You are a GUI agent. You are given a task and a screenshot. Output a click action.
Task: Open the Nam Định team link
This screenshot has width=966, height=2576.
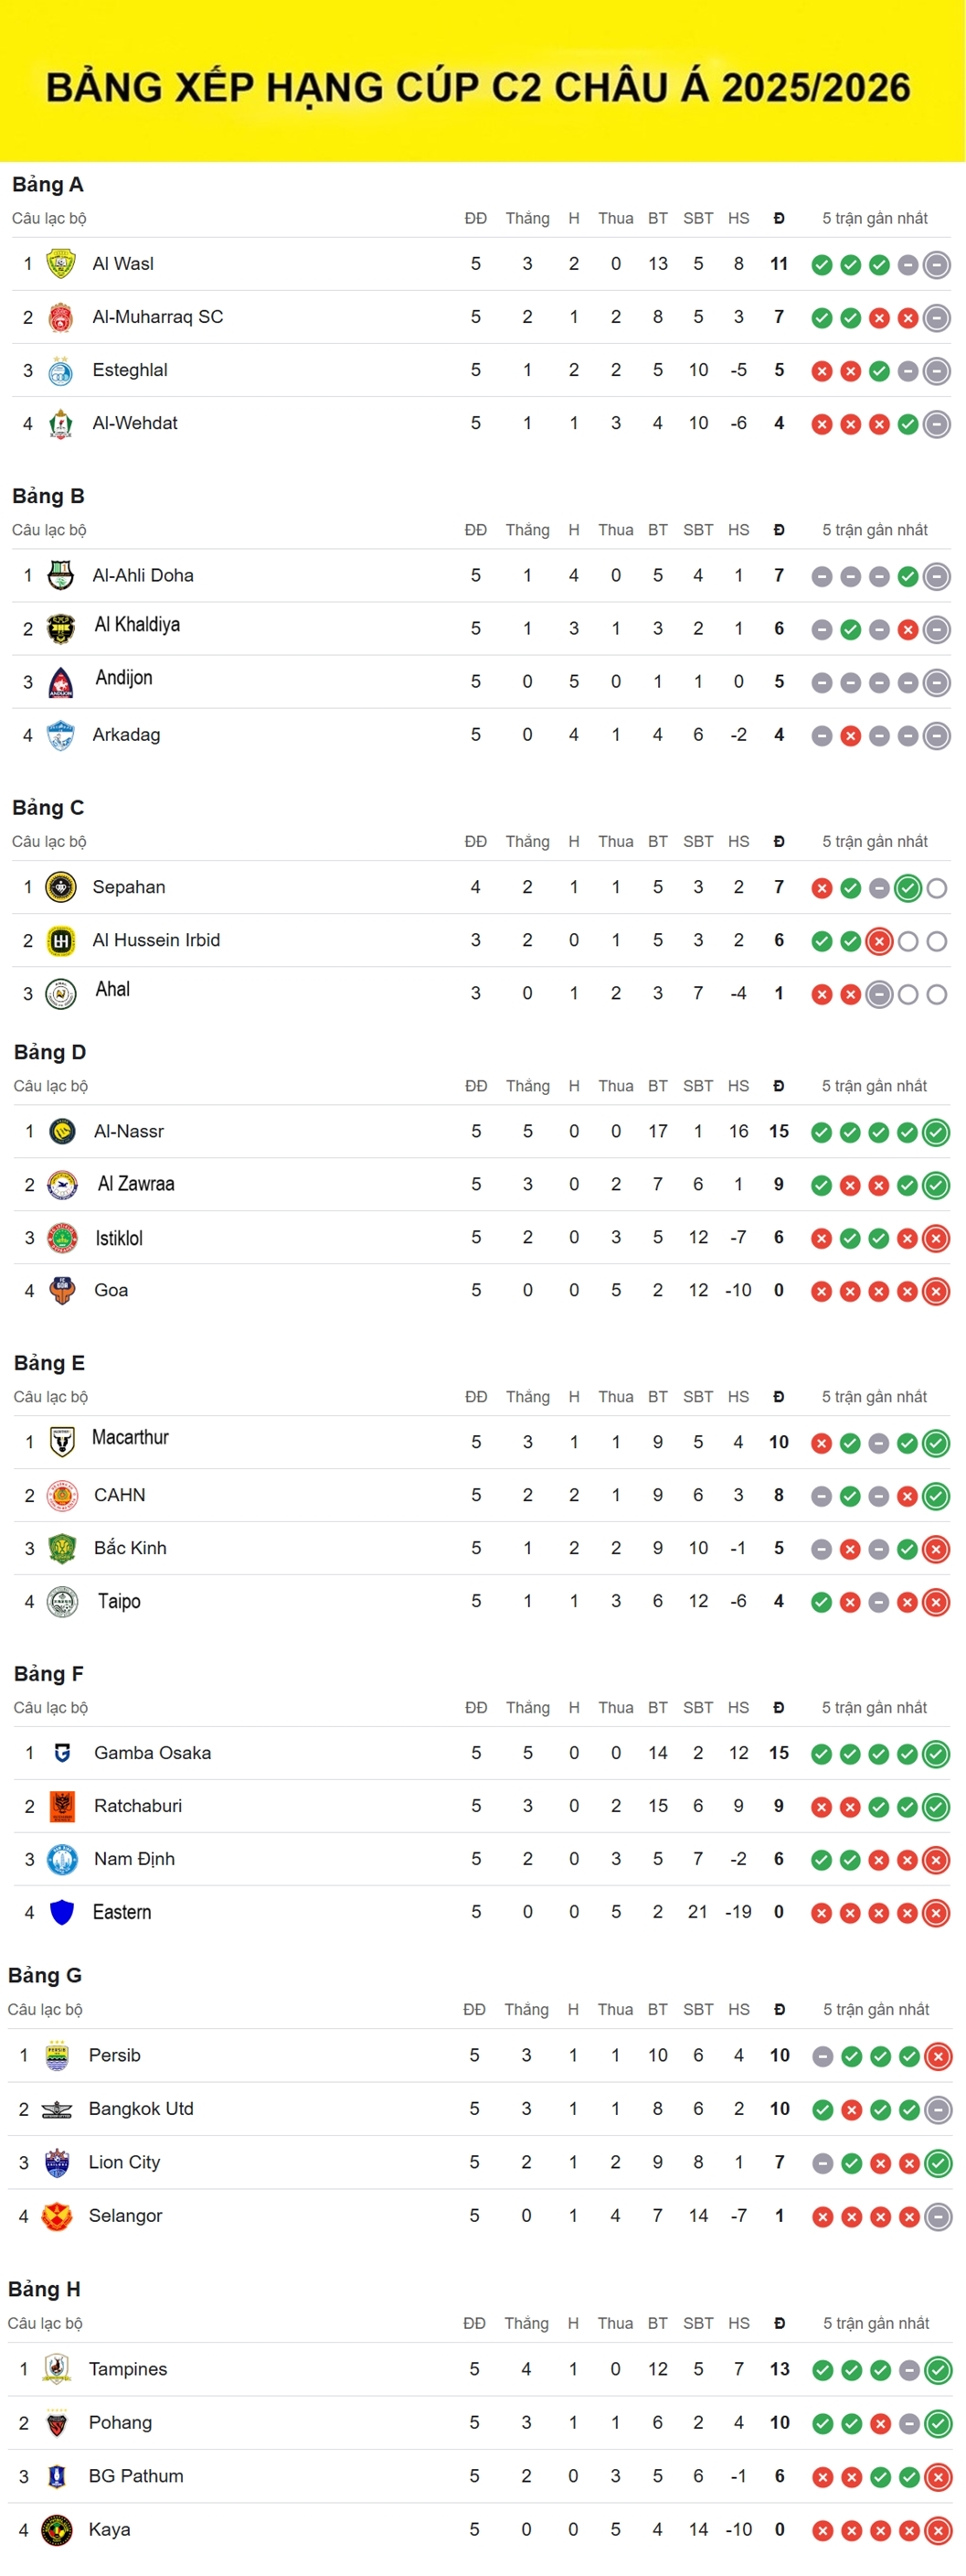pyautogui.click(x=133, y=1859)
